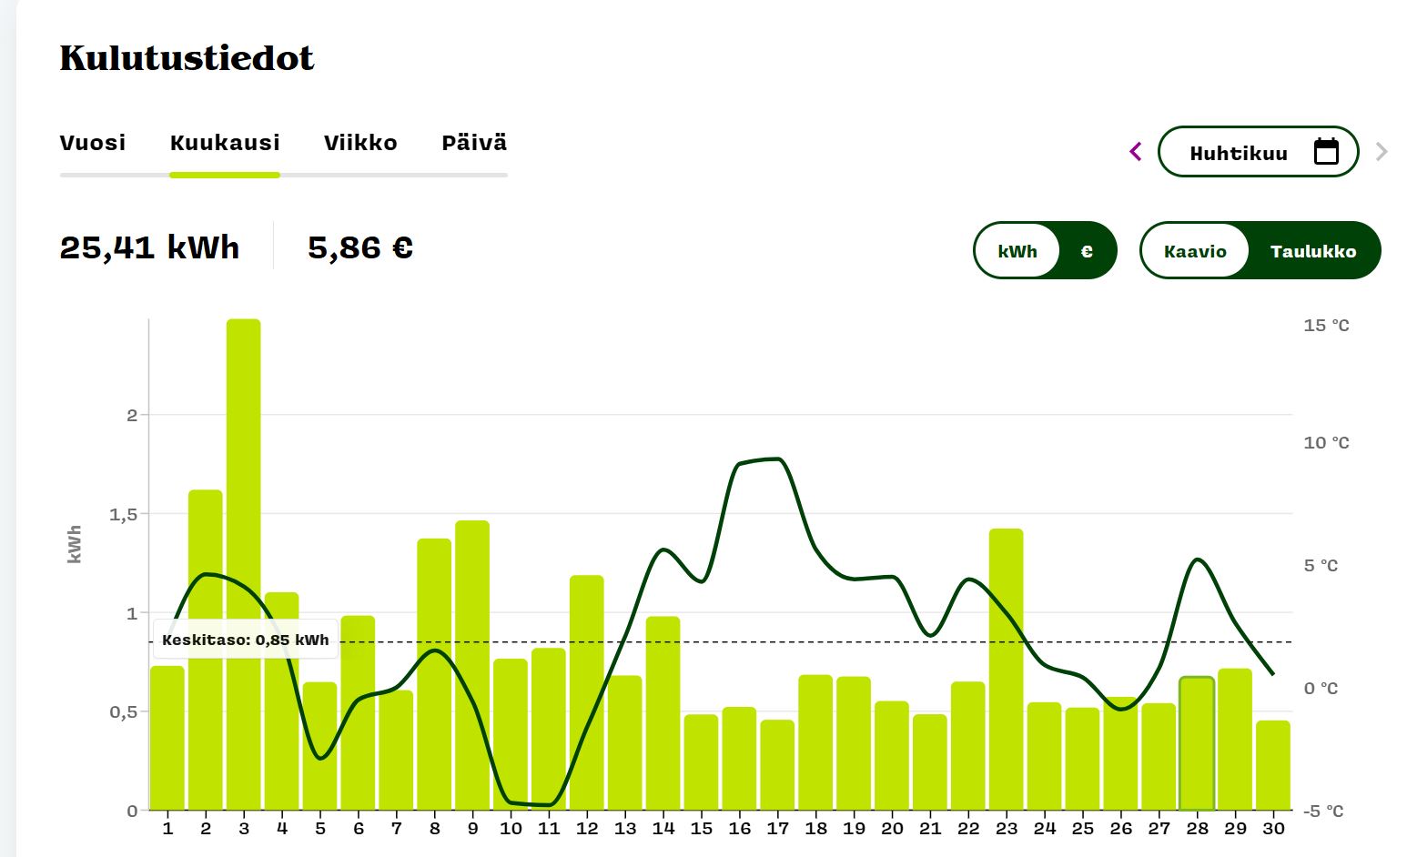Click the Keskitaso 0,85 kWh average label
This screenshot has height=857, width=1417.
tap(245, 640)
